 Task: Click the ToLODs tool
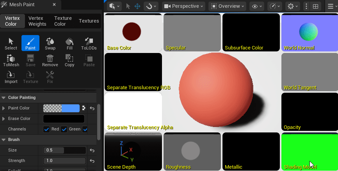tap(89, 43)
